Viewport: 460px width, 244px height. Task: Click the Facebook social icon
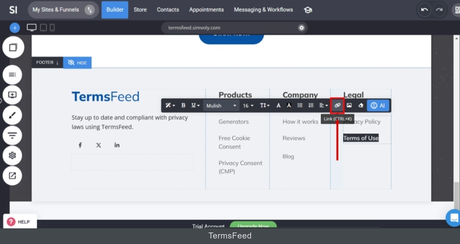pyautogui.click(x=80, y=145)
